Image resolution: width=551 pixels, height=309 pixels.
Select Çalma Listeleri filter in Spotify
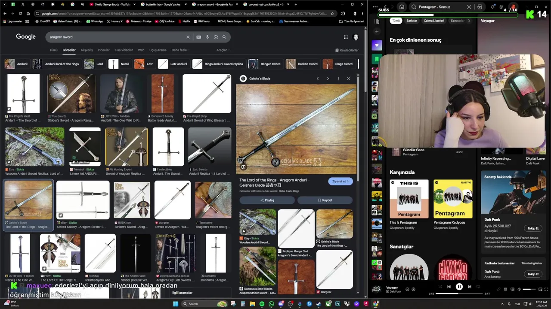[x=434, y=21]
